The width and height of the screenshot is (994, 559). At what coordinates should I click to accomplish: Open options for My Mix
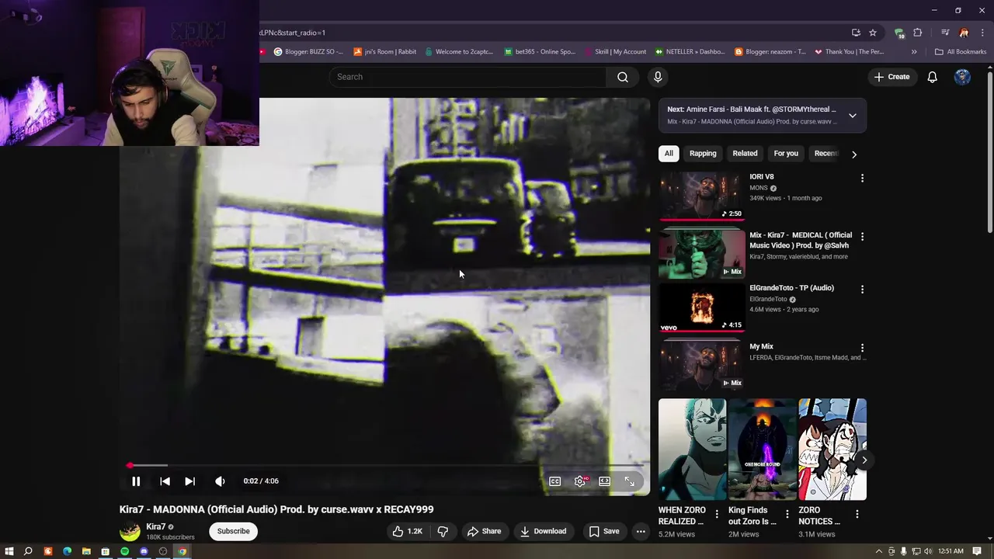[x=862, y=349]
